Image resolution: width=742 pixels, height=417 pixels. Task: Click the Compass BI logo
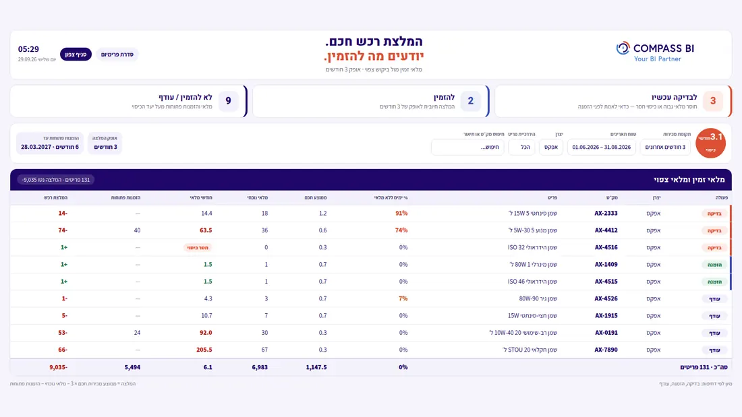655,53
